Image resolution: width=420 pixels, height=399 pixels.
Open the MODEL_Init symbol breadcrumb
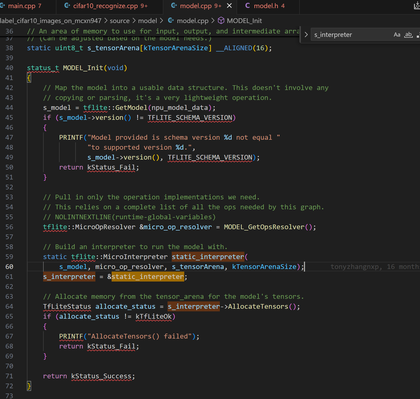(244, 21)
